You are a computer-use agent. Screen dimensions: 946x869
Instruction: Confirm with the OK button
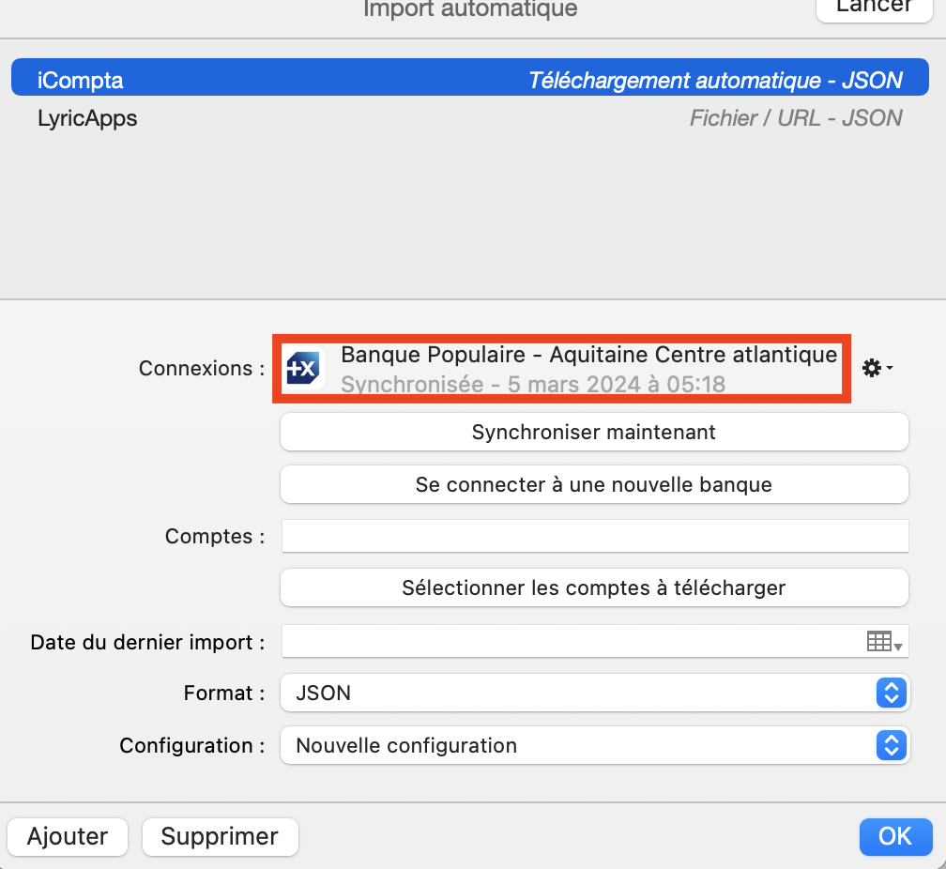point(896,836)
